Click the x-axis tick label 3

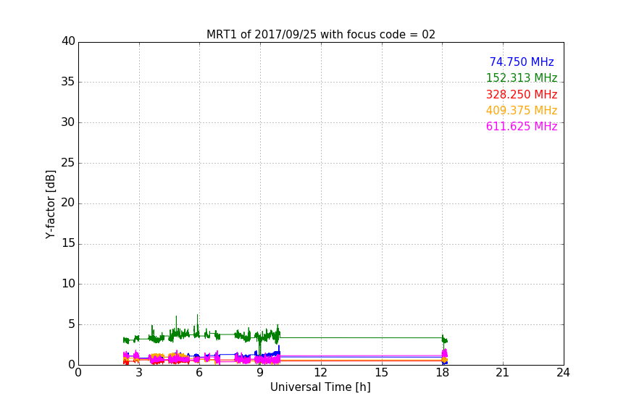(x=139, y=373)
